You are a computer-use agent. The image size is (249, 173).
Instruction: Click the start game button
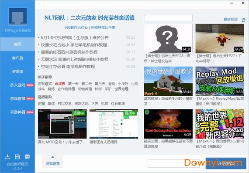(226, 163)
